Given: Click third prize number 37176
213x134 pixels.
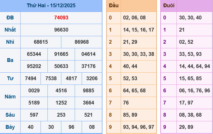Looking at the screenshot, I should point(88,66).
